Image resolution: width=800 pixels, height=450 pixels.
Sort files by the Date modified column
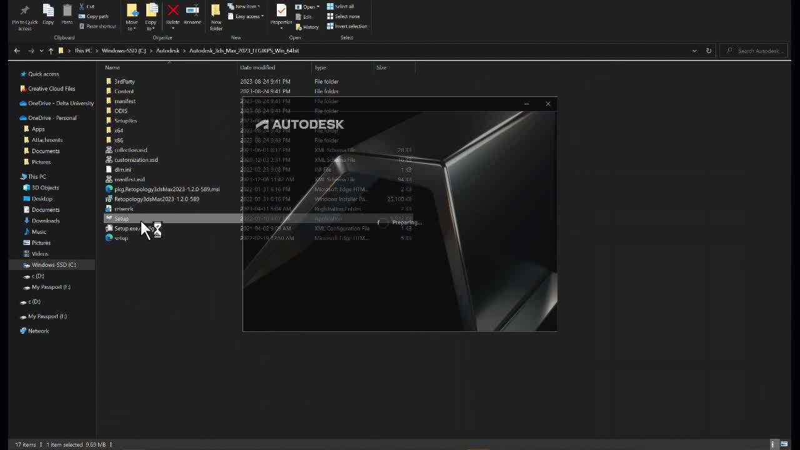257,67
